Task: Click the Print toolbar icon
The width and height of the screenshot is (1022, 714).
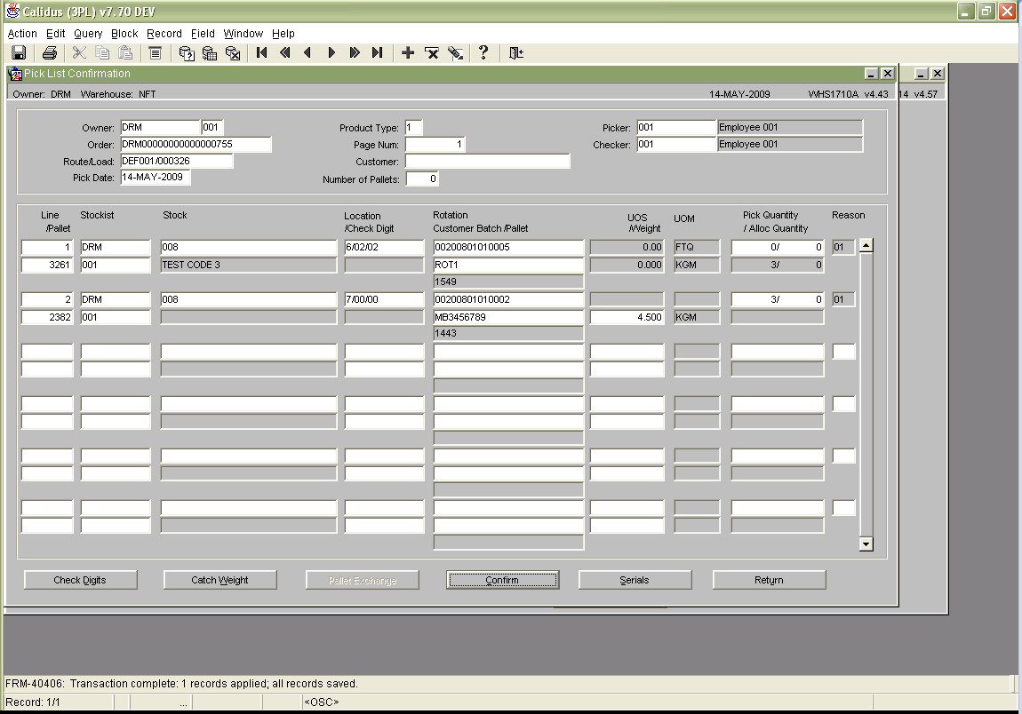Action: click(50, 52)
